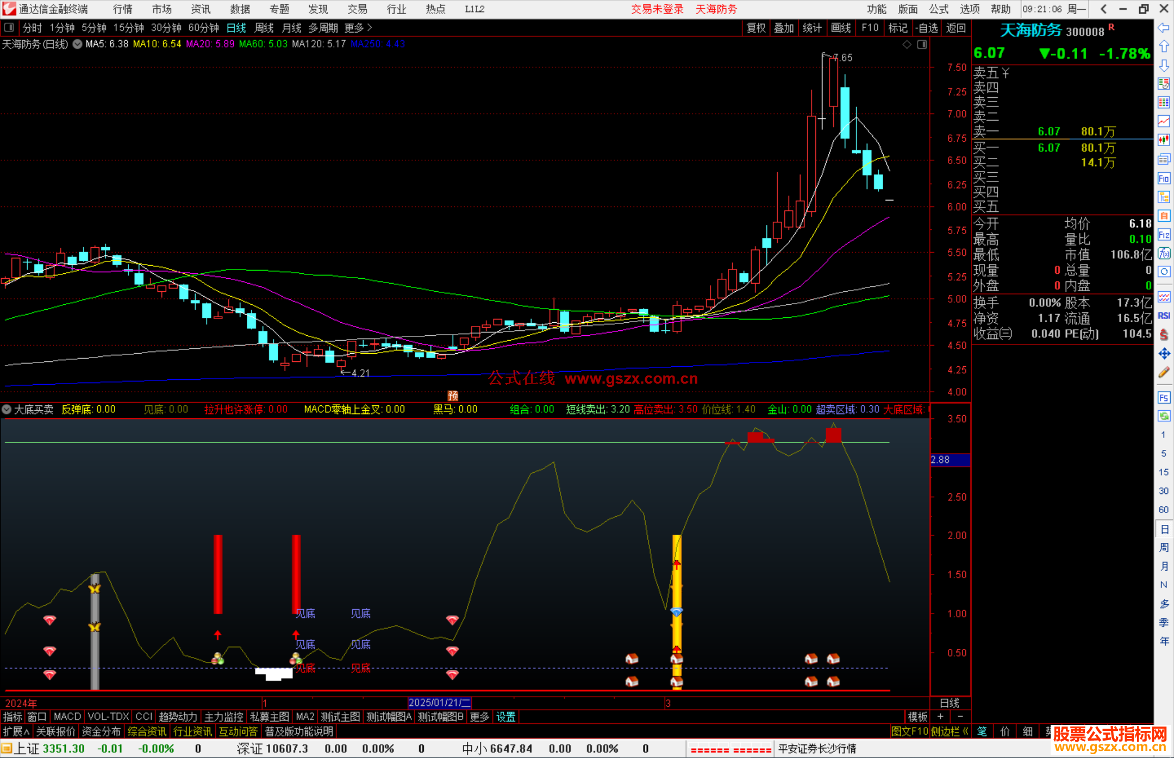Image resolution: width=1174 pixels, height=758 pixels.
Task: Select 月 monthly period in sidebar
Action: 1164,566
